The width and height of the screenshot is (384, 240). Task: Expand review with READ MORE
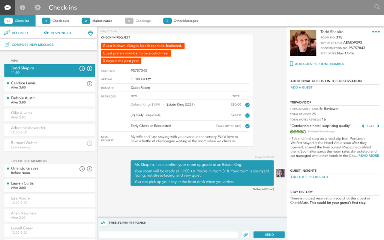tap(369, 156)
